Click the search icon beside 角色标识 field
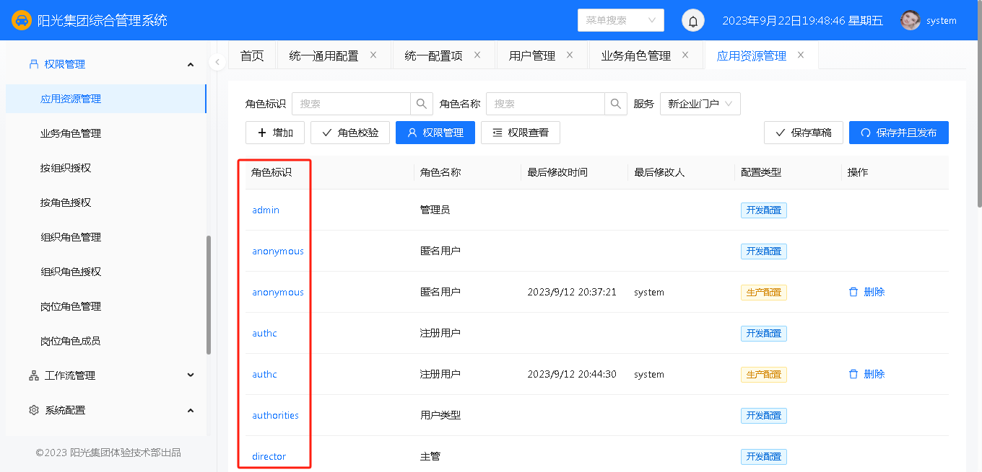This screenshot has height=472, width=982. 422,104
